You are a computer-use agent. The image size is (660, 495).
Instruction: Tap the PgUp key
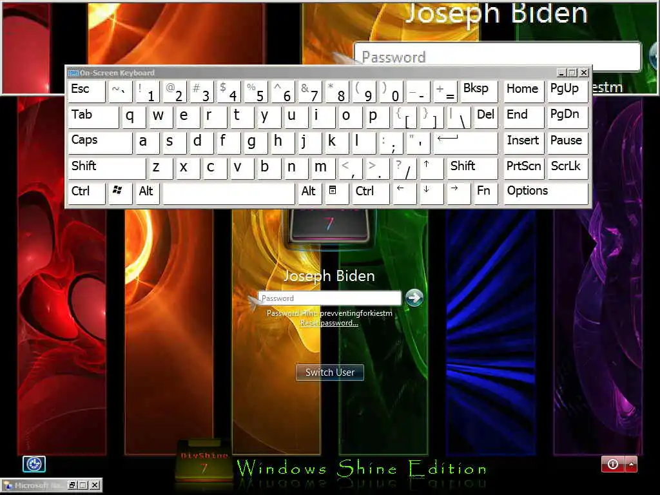(568, 91)
